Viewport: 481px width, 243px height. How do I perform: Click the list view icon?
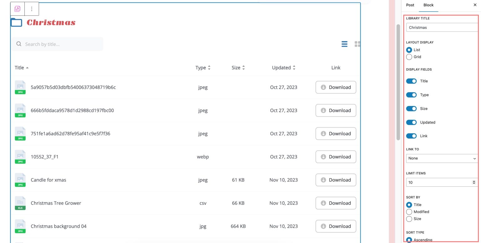[344, 44]
